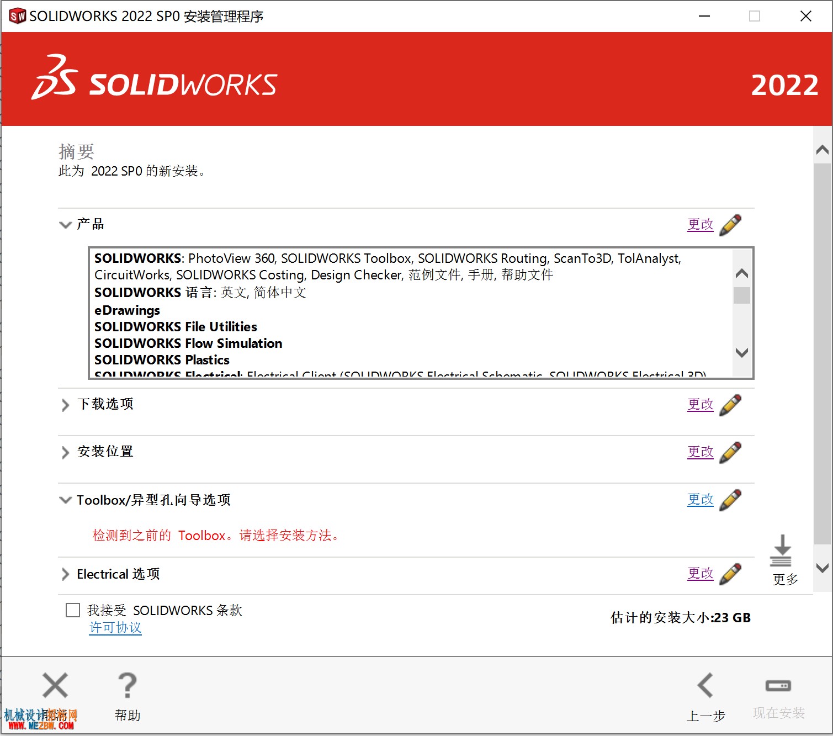Click SOLIDWORKS 语言: 英文, 简体中文 line
This screenshot has width=833, height=736.
click(x=200, y=293)
